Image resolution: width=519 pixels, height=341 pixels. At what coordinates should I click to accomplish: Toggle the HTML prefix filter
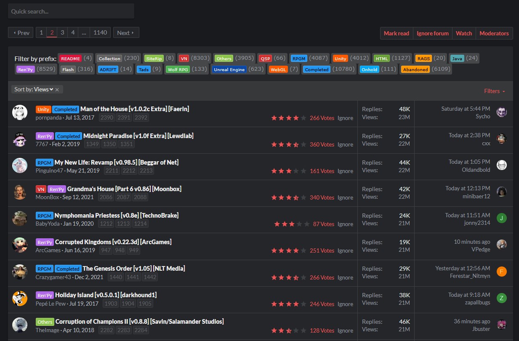pos(382,59)
